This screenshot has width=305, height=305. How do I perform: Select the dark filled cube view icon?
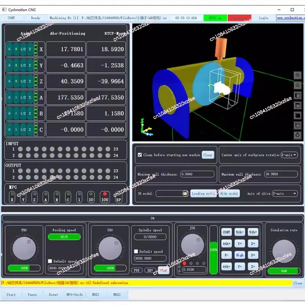click(297, 116)
